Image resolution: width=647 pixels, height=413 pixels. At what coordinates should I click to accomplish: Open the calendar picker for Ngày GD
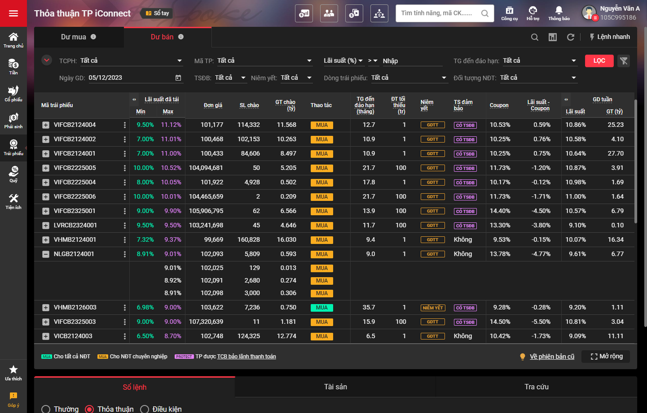178,78
